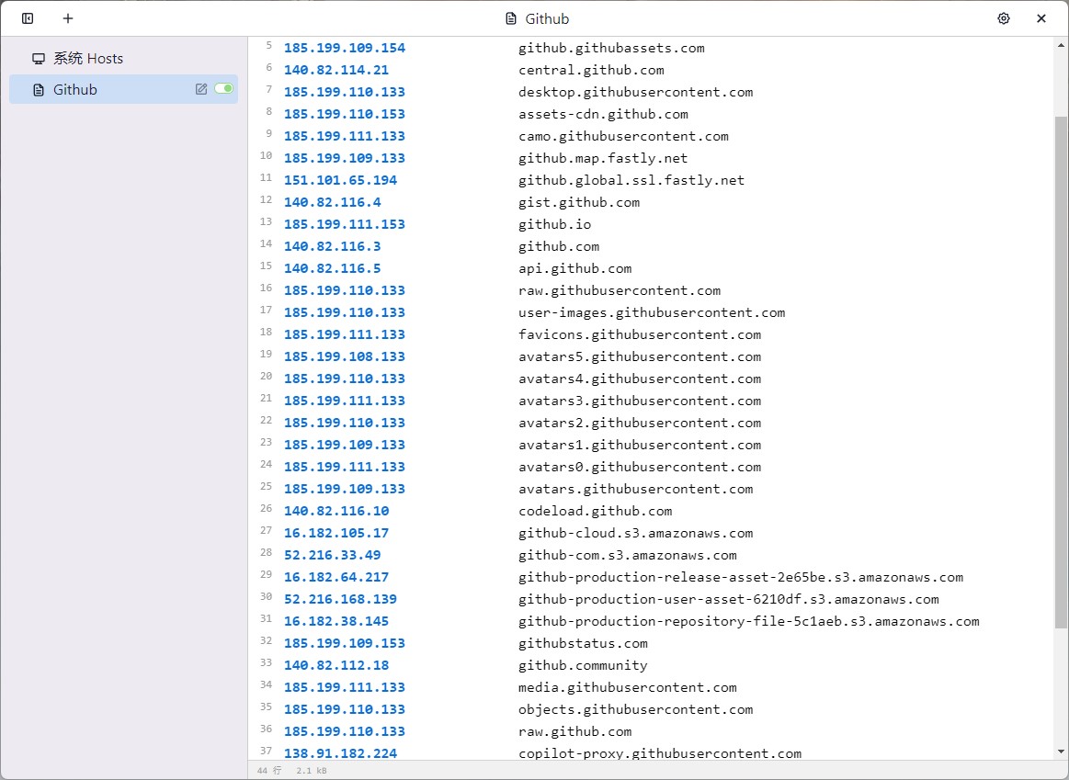Toggle the Github hosts switch off
The height and width of the screenshot is (780, 1069).
pos(223,88)
